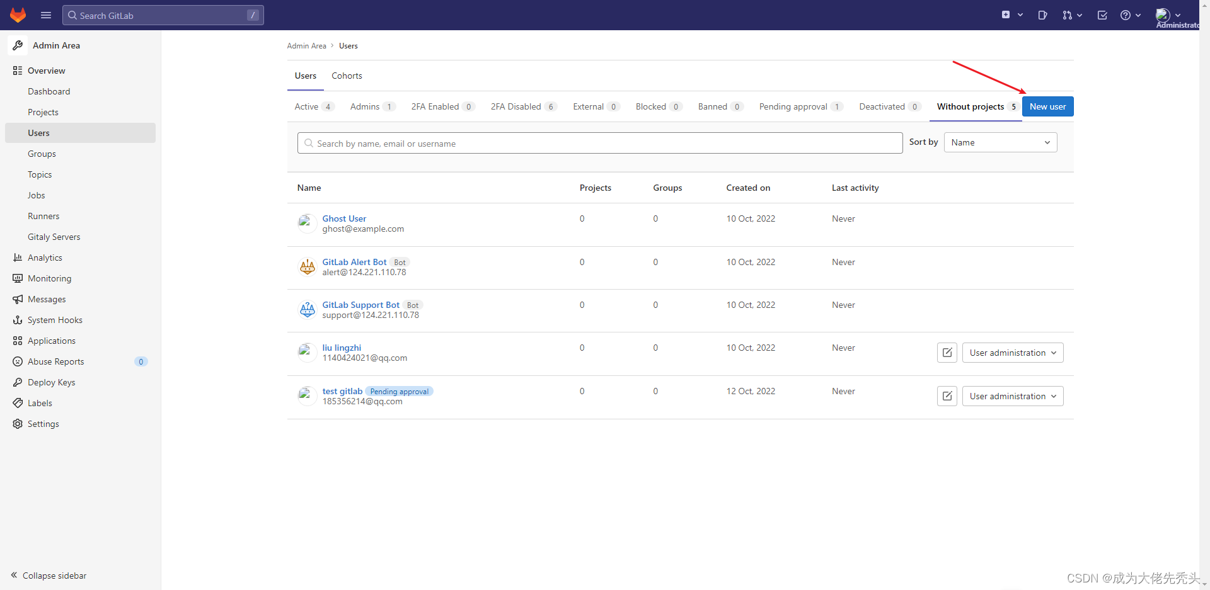Open User administration dropdown for test gitlab
This screenshot has width=1210, height=590.
pos(1013,396)
